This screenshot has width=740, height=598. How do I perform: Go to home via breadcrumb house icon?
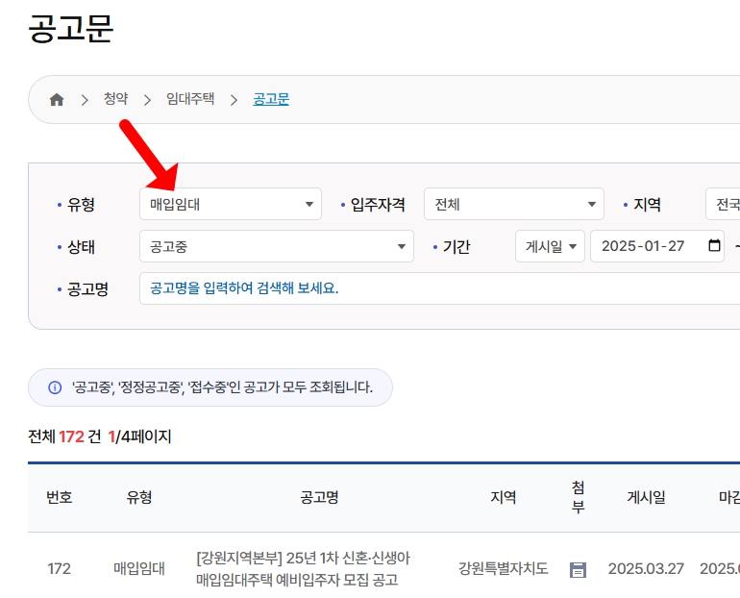[x=57, y=100]
